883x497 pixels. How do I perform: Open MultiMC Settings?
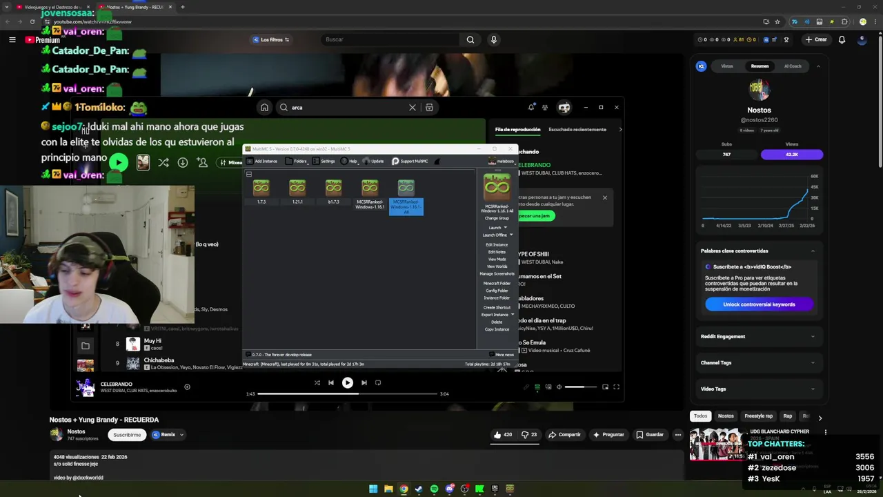click(x=324, y=161)
